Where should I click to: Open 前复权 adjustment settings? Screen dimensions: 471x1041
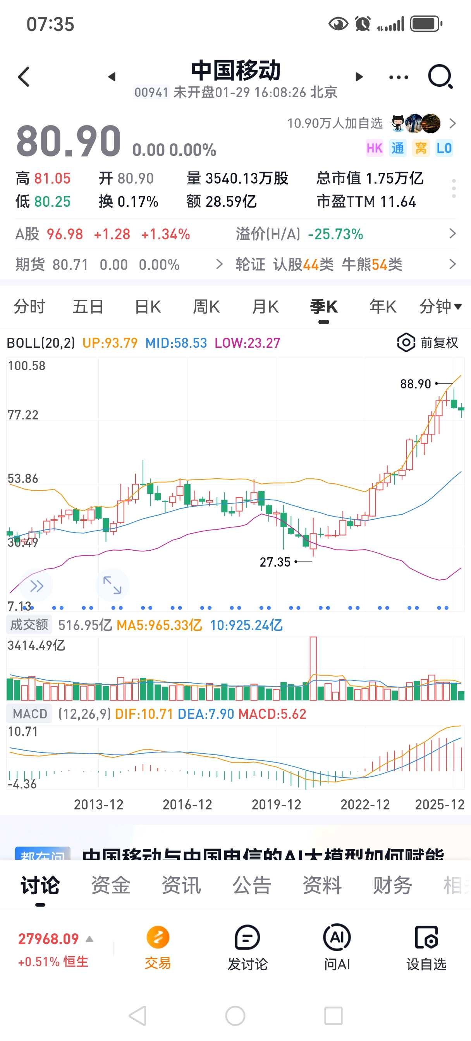coord(439,343)
